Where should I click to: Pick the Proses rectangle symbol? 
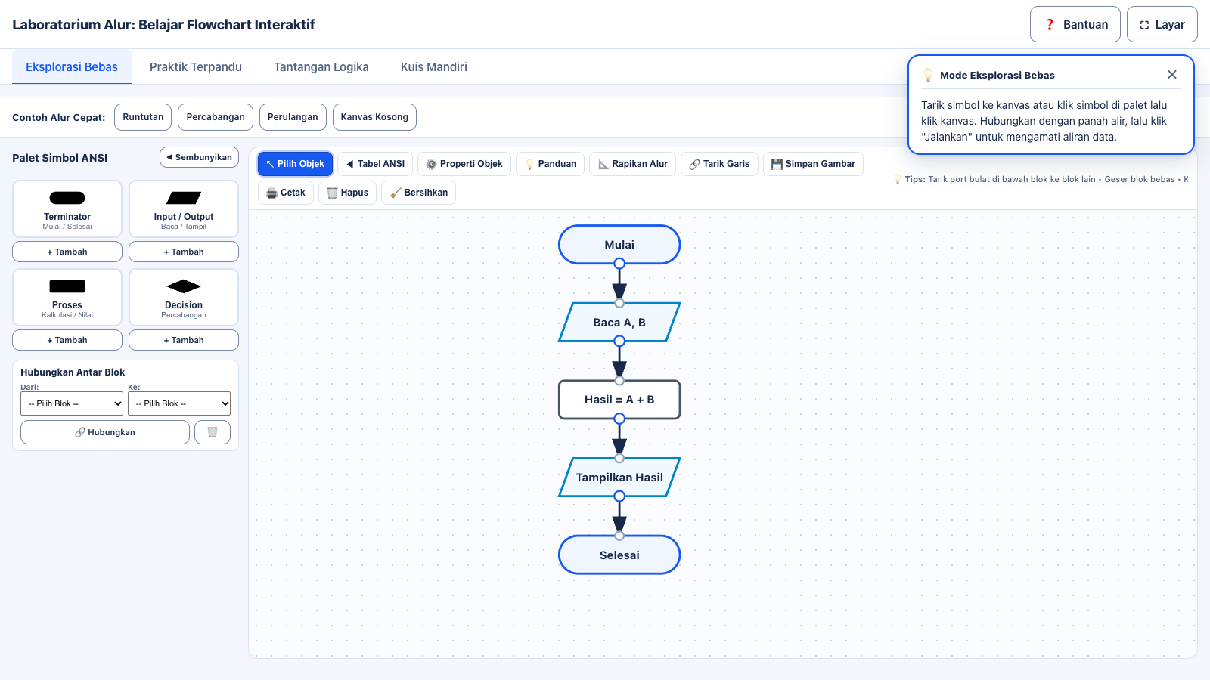[67, 298]
